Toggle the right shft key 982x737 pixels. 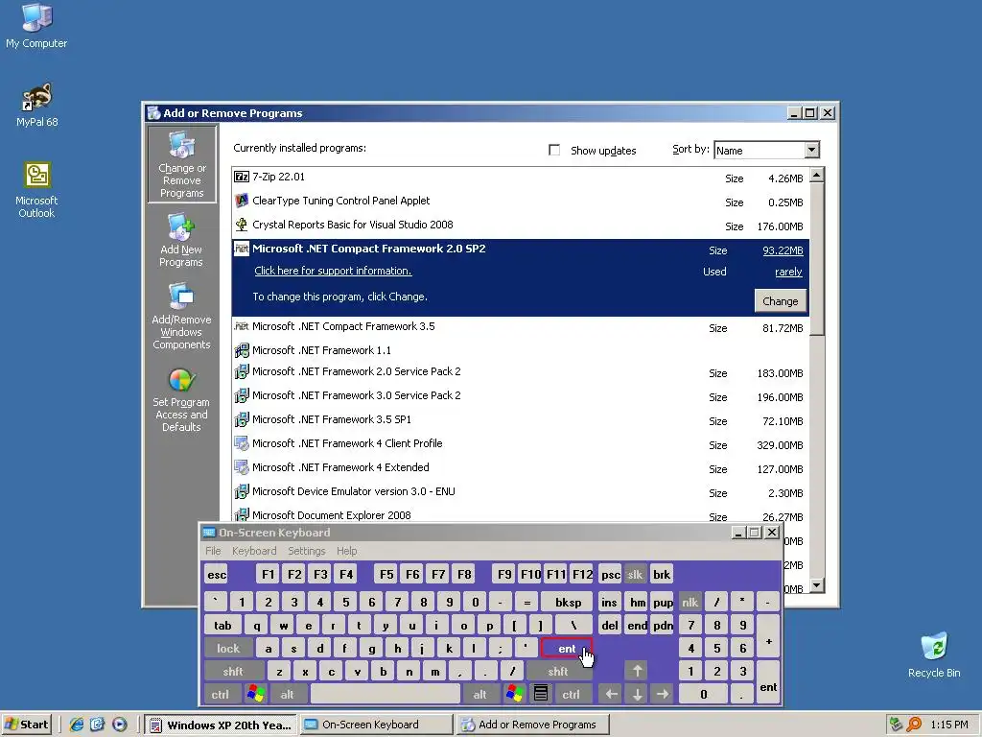[559, 671]
